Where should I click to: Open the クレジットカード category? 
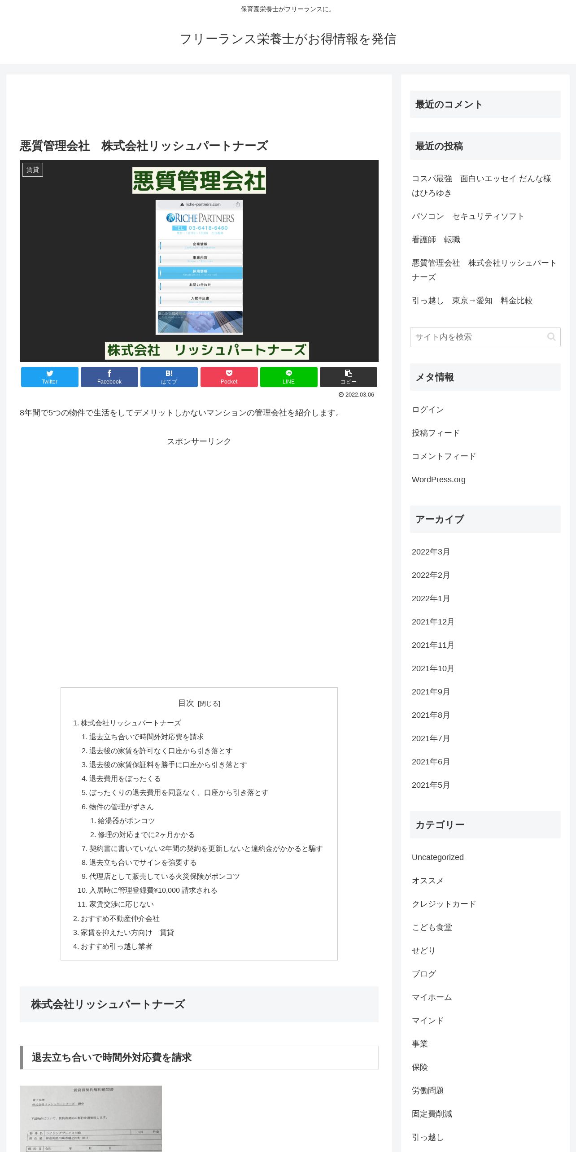444,904
